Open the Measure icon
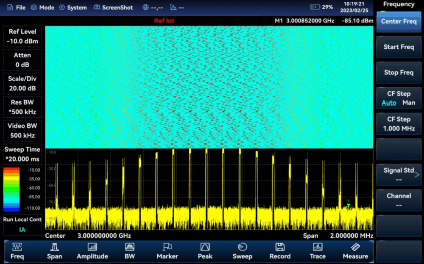Screen dimensions: 424x264 coord(355,247)
